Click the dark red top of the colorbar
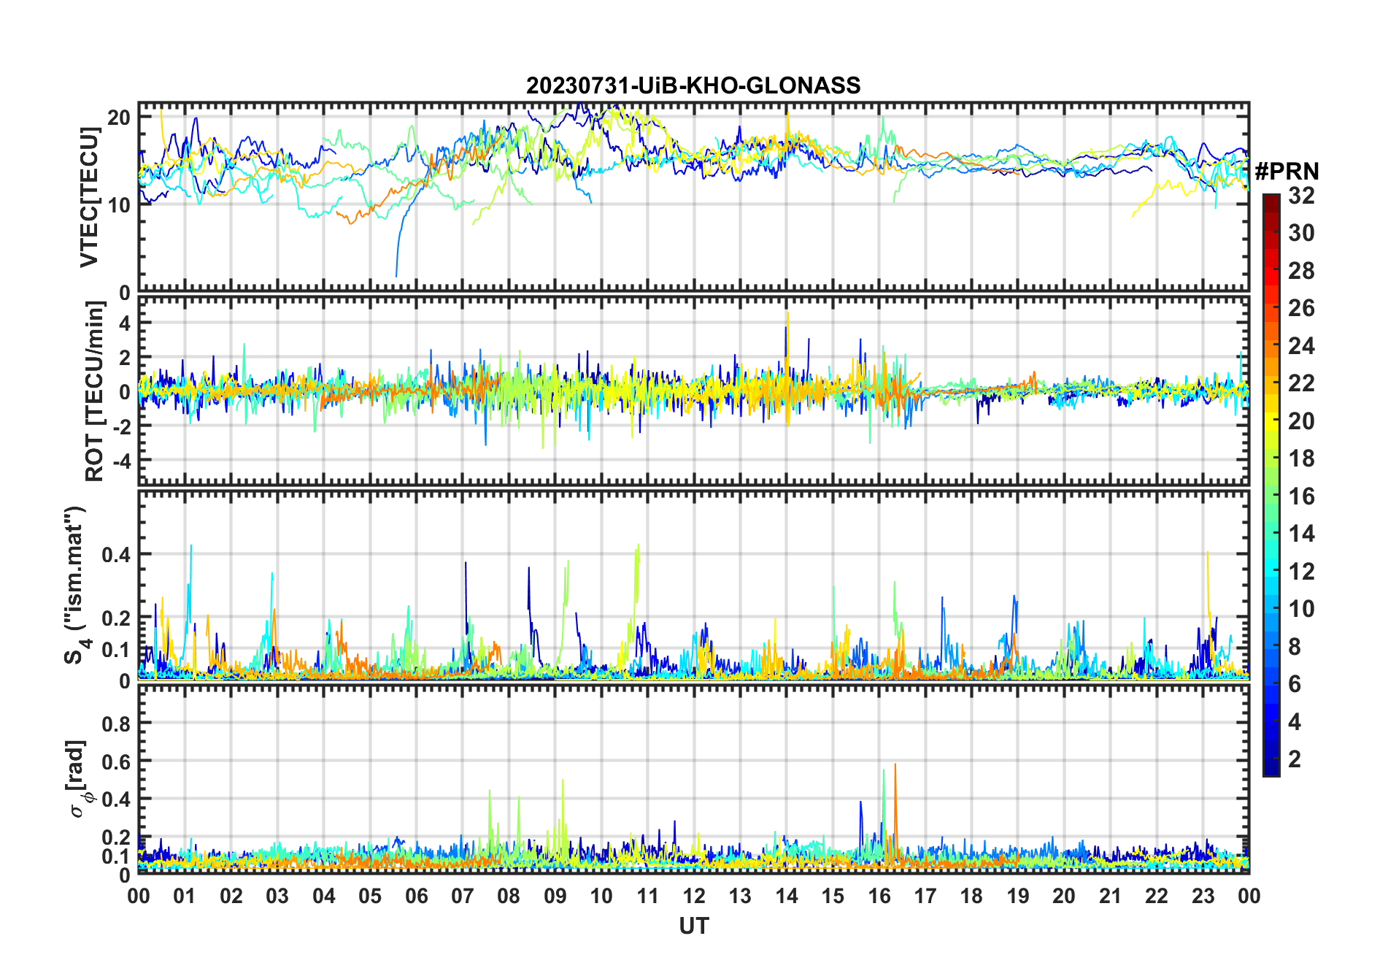 pyautogui.click(x=1271, y=199)
